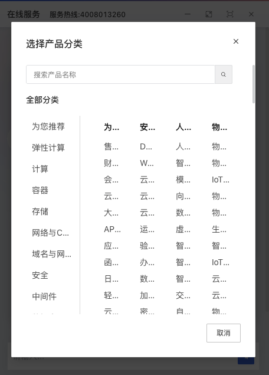
Task: Click expand icon in 在线服务 window header
Action: 209,14
